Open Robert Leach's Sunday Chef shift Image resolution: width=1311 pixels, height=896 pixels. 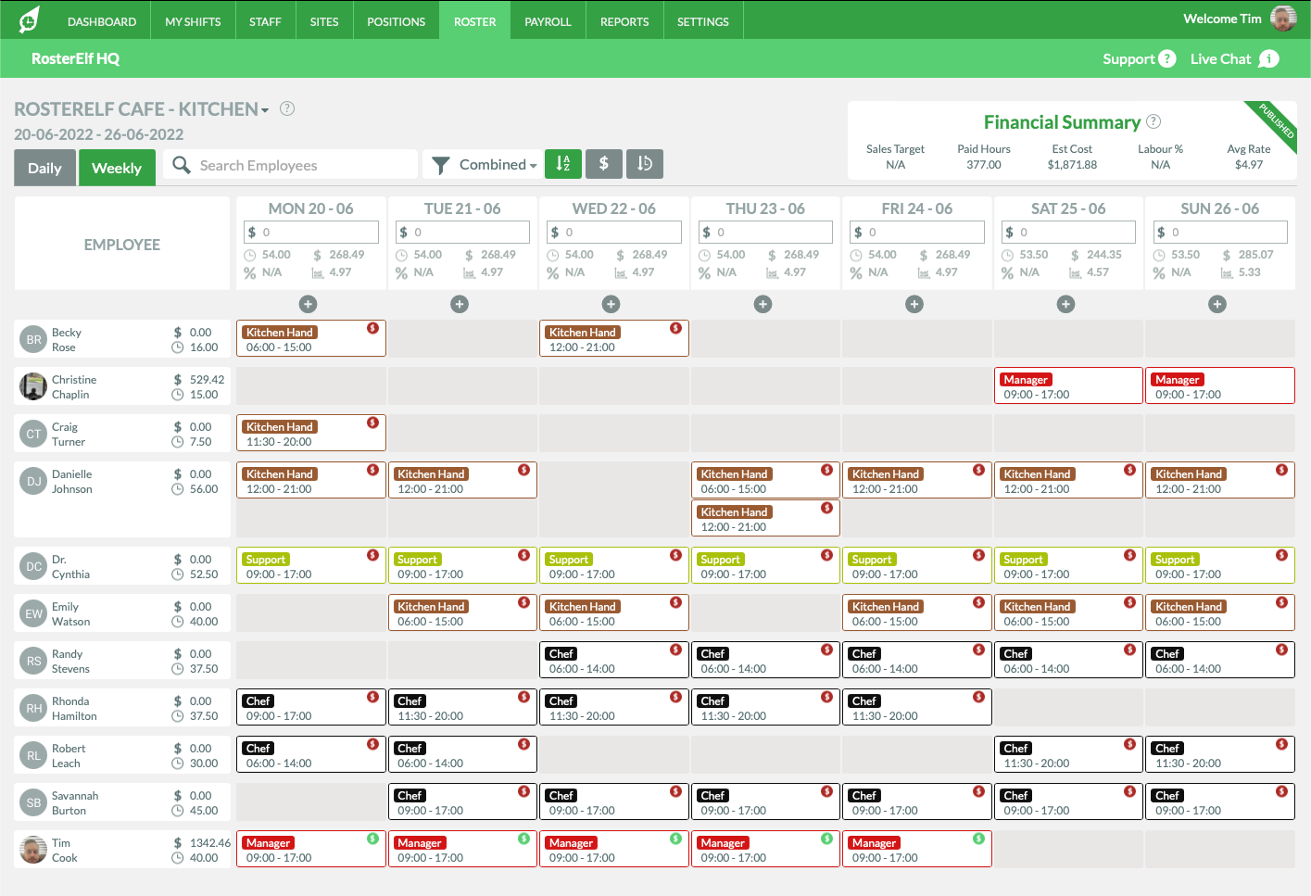[x=1220, y=754]
